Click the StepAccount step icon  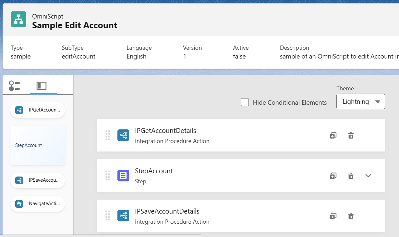point(123,176)
